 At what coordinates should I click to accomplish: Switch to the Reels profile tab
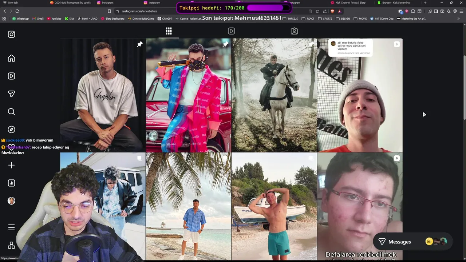pyautogui.click(x=232, y=31)
